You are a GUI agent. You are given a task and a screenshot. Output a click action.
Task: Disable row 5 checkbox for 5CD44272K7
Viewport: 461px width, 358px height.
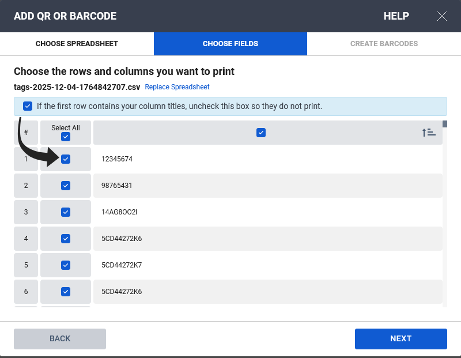pyautogui.click(x=66, y=265)
